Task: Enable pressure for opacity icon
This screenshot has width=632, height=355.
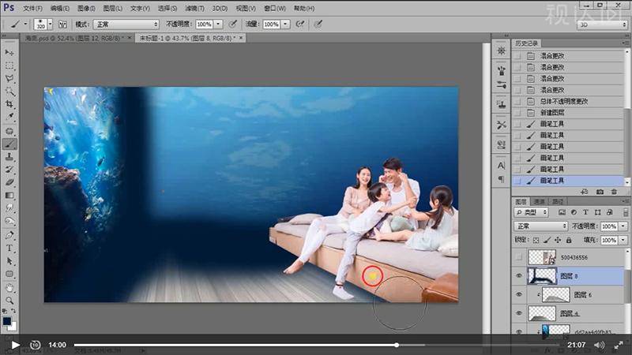Action: pyautogui.click(x=232, y=24)
